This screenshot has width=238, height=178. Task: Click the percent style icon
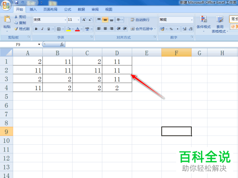[171, 29]
